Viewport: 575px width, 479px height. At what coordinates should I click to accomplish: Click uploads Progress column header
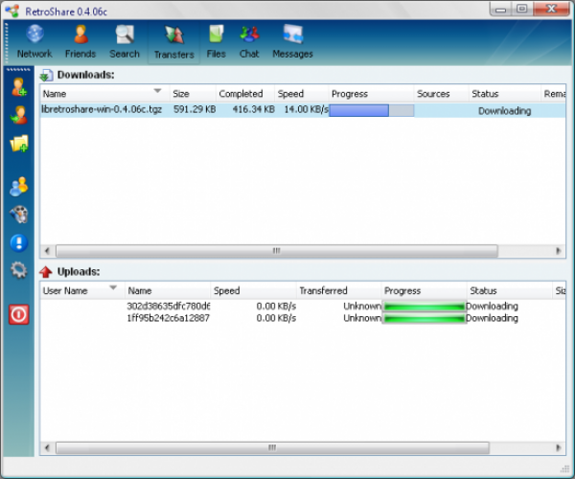point(425,290)
